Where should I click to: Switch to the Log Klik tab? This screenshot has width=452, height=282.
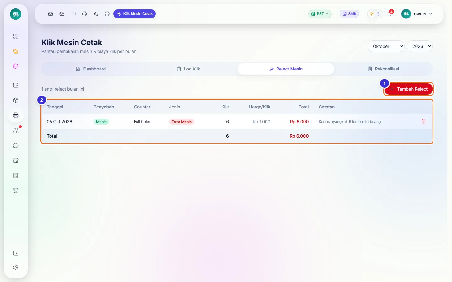(188, 69)
